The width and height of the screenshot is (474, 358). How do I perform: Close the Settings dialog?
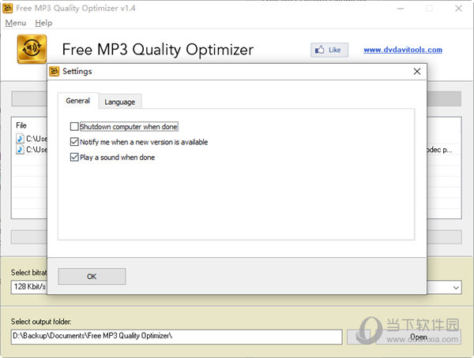[x=417, y=72]
